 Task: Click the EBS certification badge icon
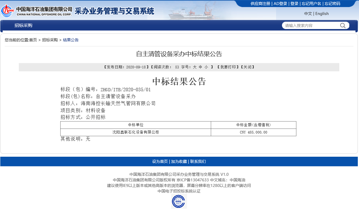pos(179,201)
